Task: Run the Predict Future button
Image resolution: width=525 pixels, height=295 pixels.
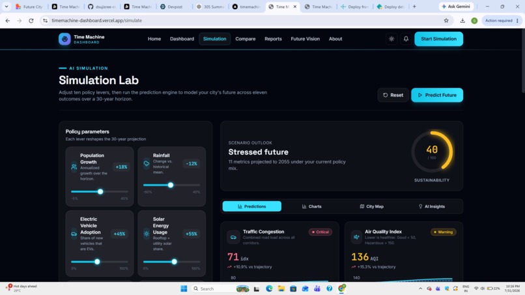Action: point(437,95)
